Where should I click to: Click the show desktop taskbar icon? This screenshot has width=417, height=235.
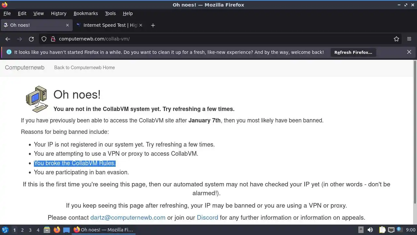[66, 230]
